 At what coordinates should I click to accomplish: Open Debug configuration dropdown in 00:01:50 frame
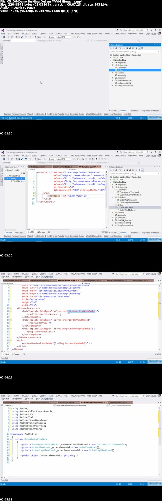point(52,37)
